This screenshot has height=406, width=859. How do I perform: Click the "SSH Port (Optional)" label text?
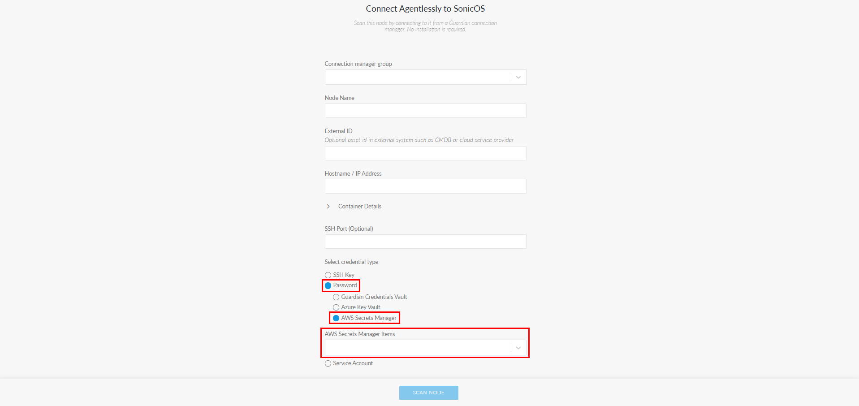(x=349, y=229)
